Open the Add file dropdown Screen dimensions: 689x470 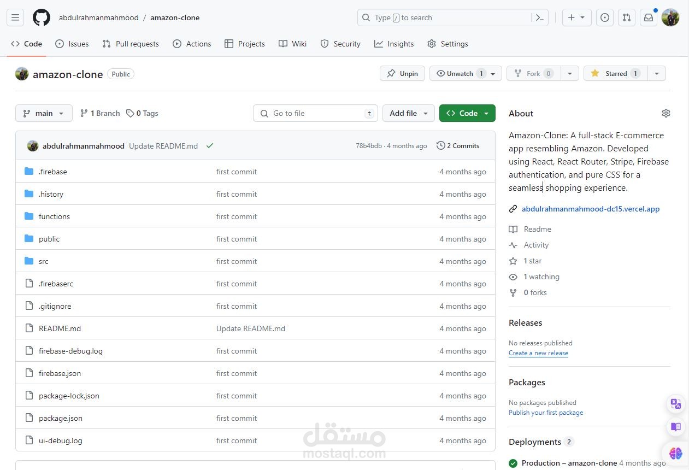pyautogui.click(x=409, y=113)
